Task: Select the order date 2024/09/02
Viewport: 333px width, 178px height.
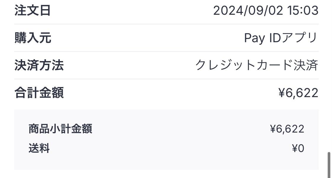Action: (x=248, y=11)
